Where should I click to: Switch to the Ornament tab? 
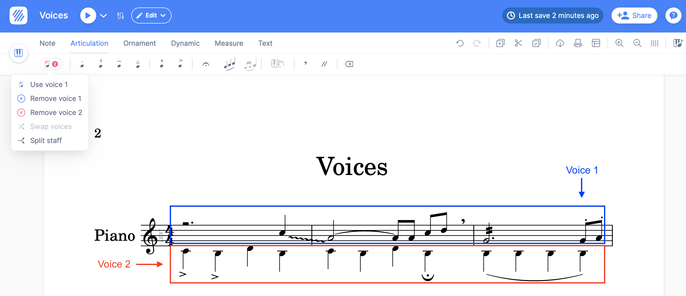tap(139, 43)
